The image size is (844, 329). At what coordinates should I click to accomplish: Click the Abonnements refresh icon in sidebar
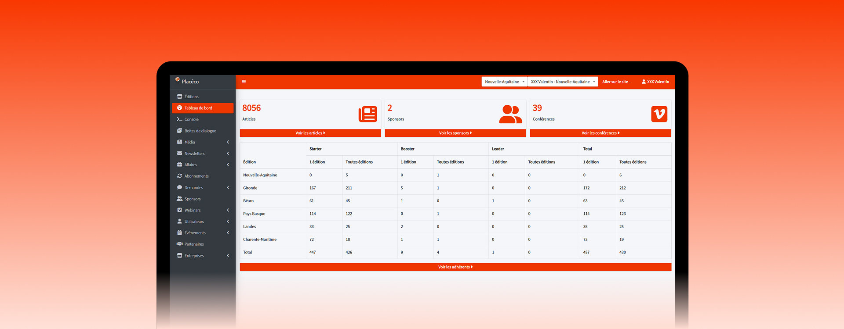tap(179, 176)
